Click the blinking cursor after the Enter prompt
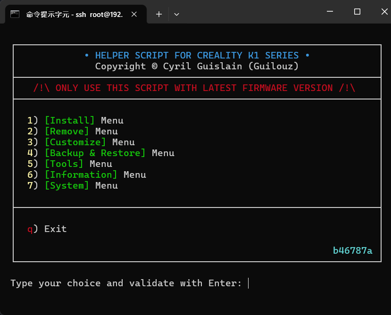Viewport: 391px width, 315px height. pyautogui.click(x=249, y=283)
